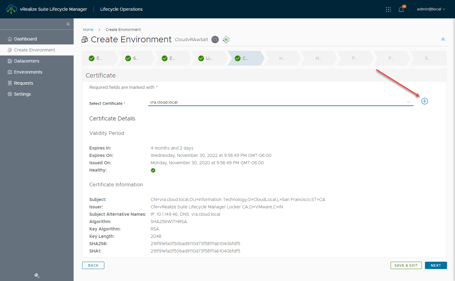Click the notifications bell icon
Viewport: 455px width, 281px height.
(401, 9)
